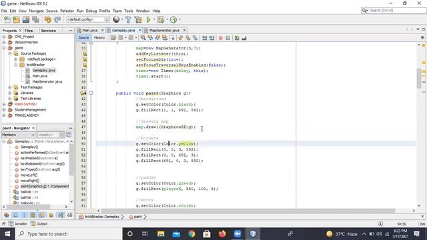Click the editor vertical scrollbar thumb
This screenshot has height=240, width=427.
(x=419, y=78)
